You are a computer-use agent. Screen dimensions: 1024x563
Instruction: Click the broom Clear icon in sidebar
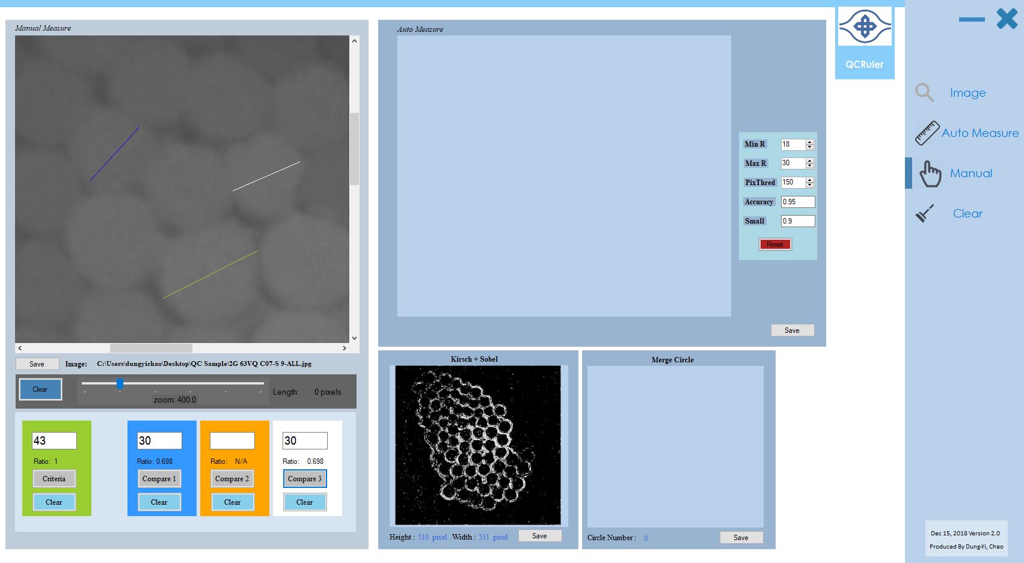point(925,213)
